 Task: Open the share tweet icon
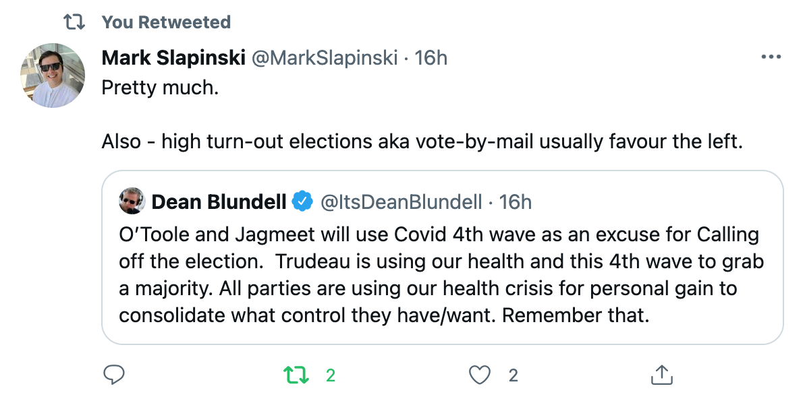[661, 375]
